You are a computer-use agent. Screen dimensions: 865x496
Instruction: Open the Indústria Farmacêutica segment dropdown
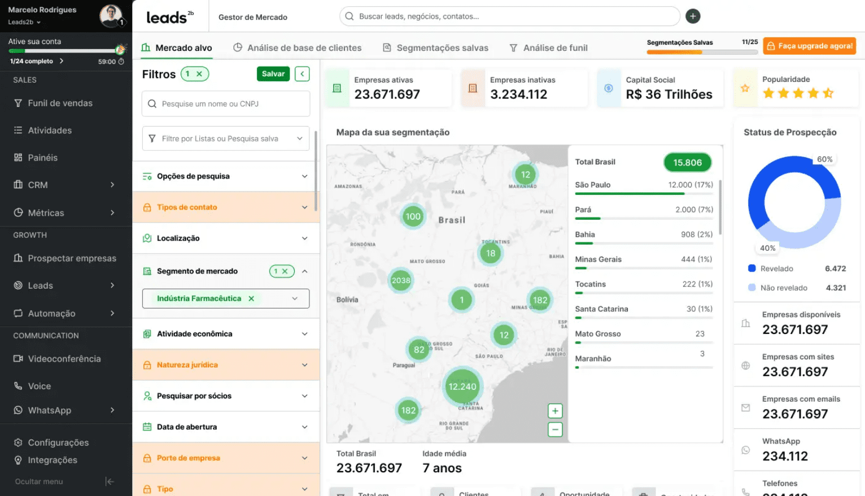(295, 298)
